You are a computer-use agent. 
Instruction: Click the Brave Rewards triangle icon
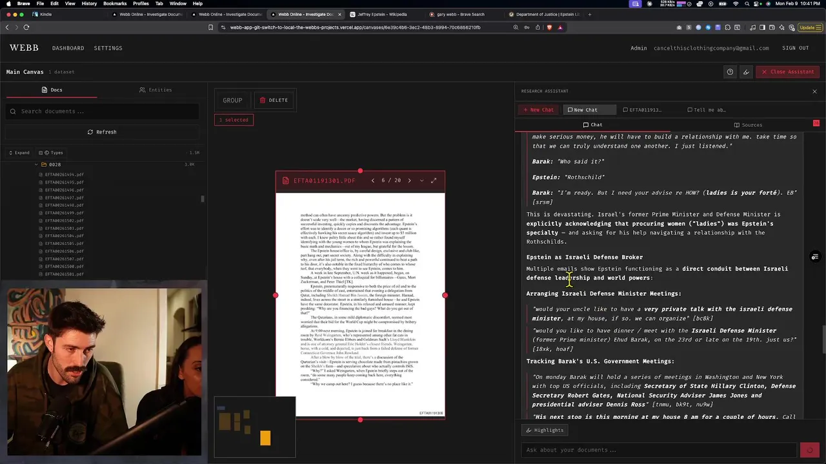click(560, 27)
